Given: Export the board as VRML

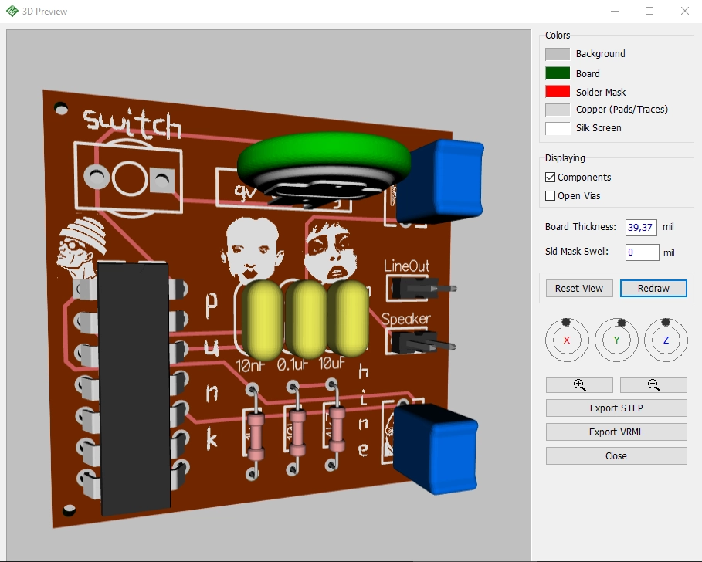Looking at the screenshot, I should 616,432.
